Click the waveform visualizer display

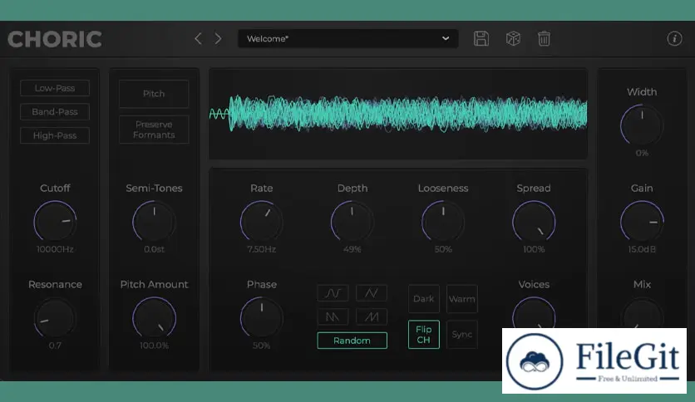(x=398, y=114)
